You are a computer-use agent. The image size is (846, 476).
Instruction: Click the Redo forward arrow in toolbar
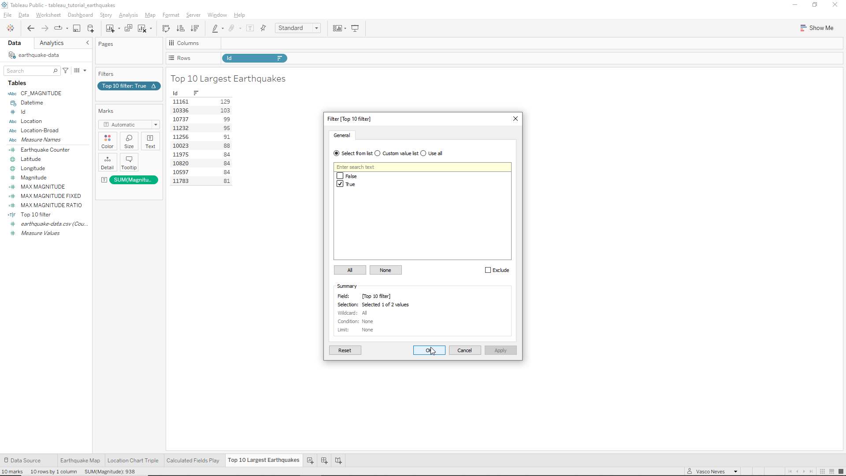[x=45, y=28]
